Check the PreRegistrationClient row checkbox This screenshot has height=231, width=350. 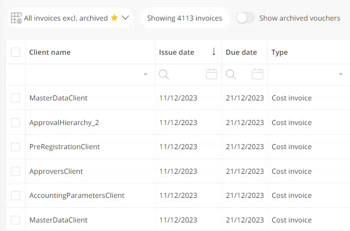pyautogui.click(x=16, y=147)
